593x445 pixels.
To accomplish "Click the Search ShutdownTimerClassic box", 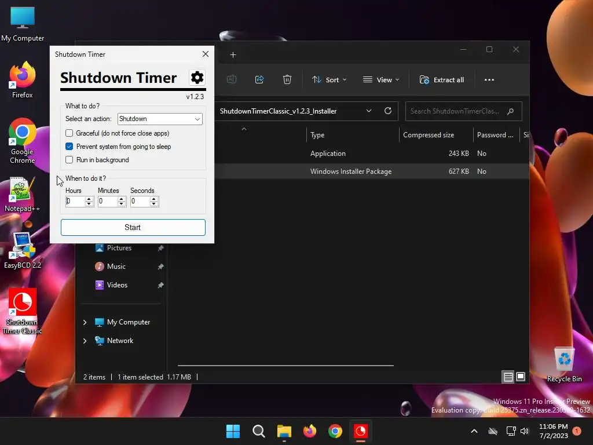I will [463, 111].
